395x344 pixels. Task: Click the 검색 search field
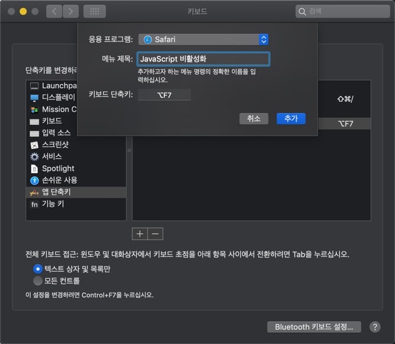[342, 11]
